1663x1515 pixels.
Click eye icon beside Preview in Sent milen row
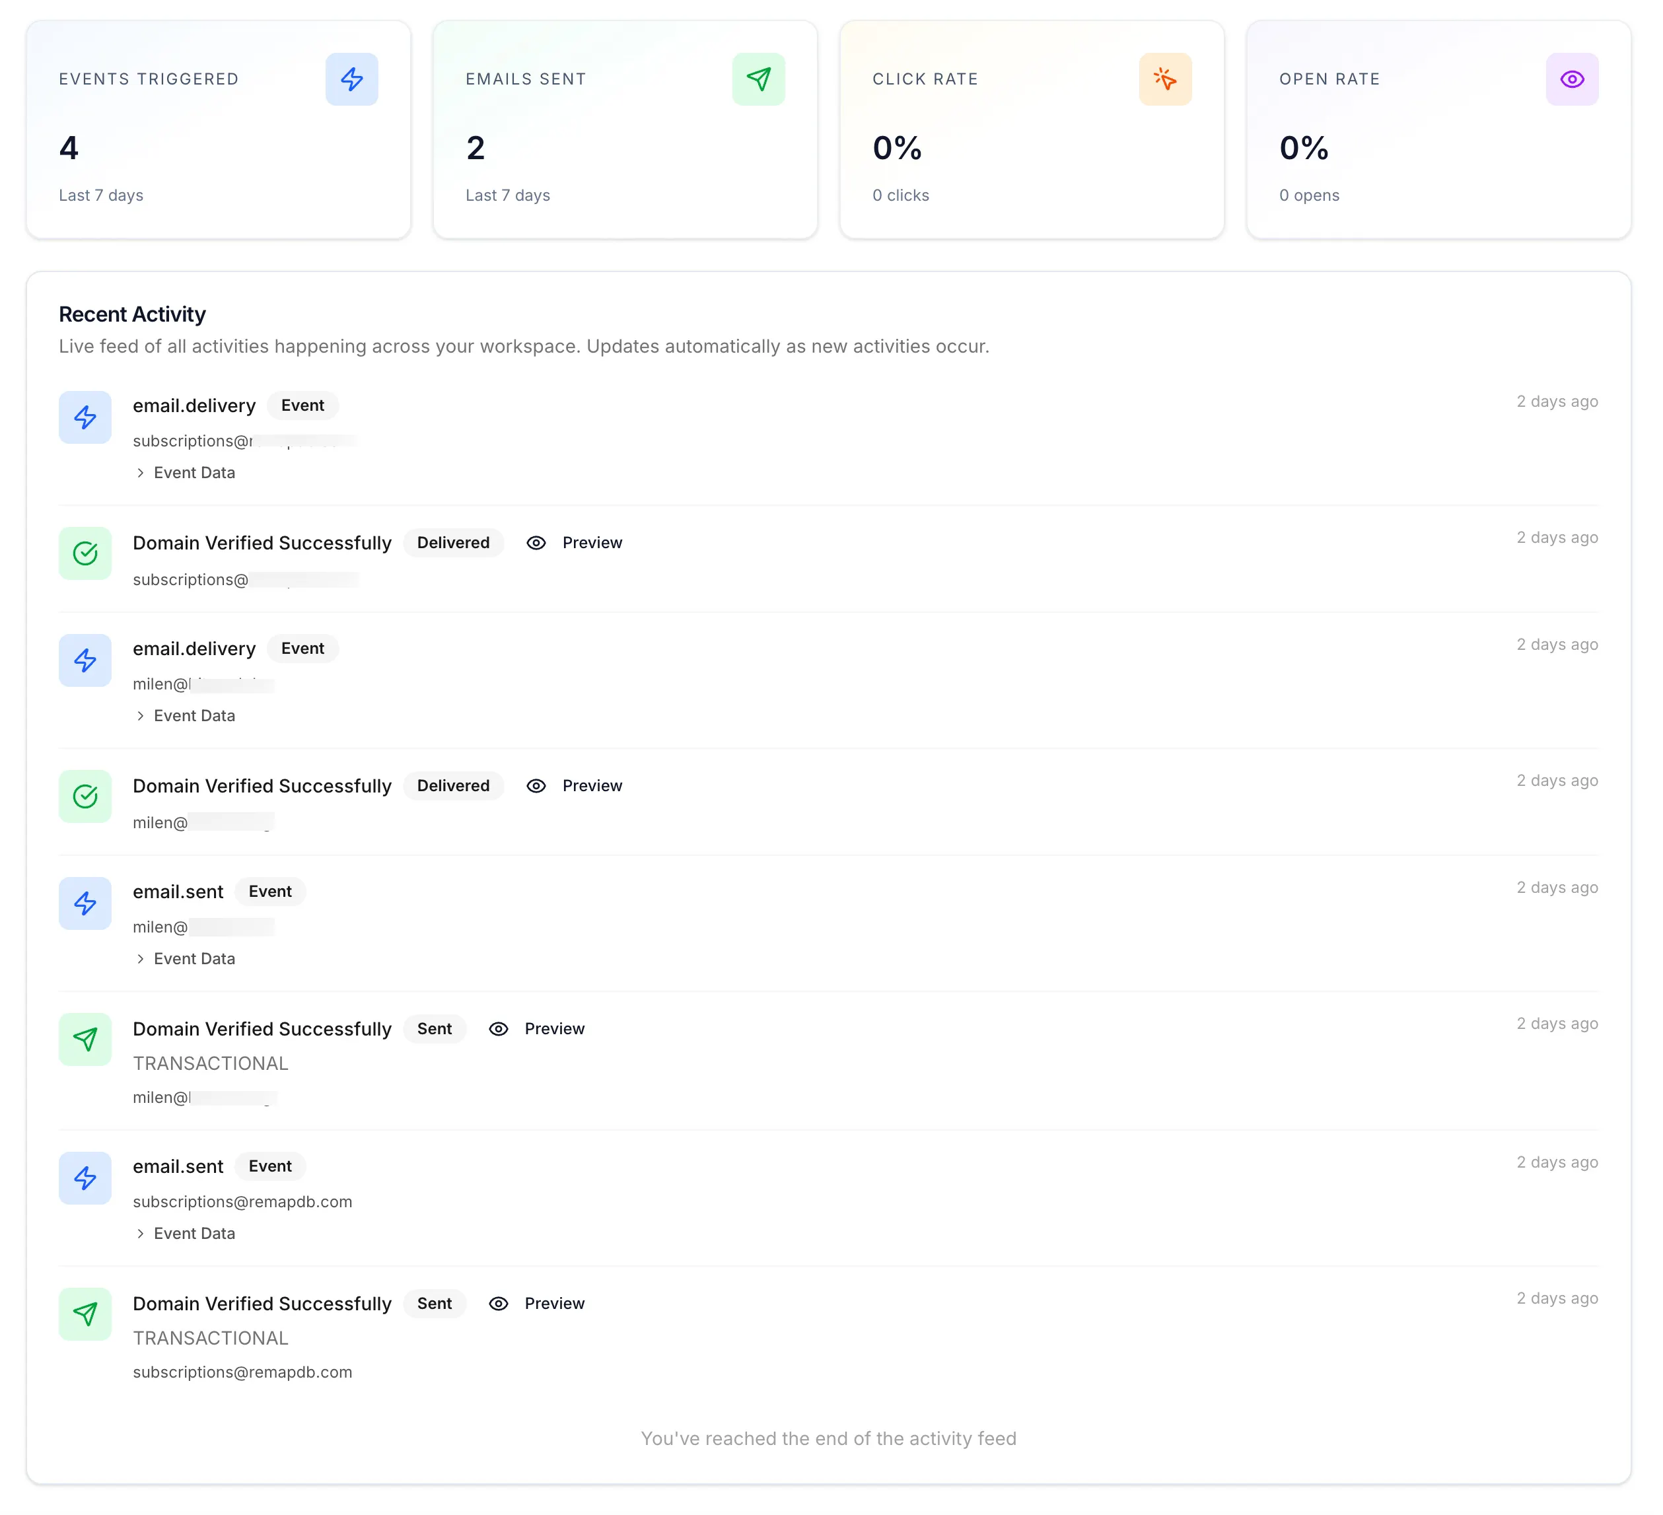(x=498, y=1029)
